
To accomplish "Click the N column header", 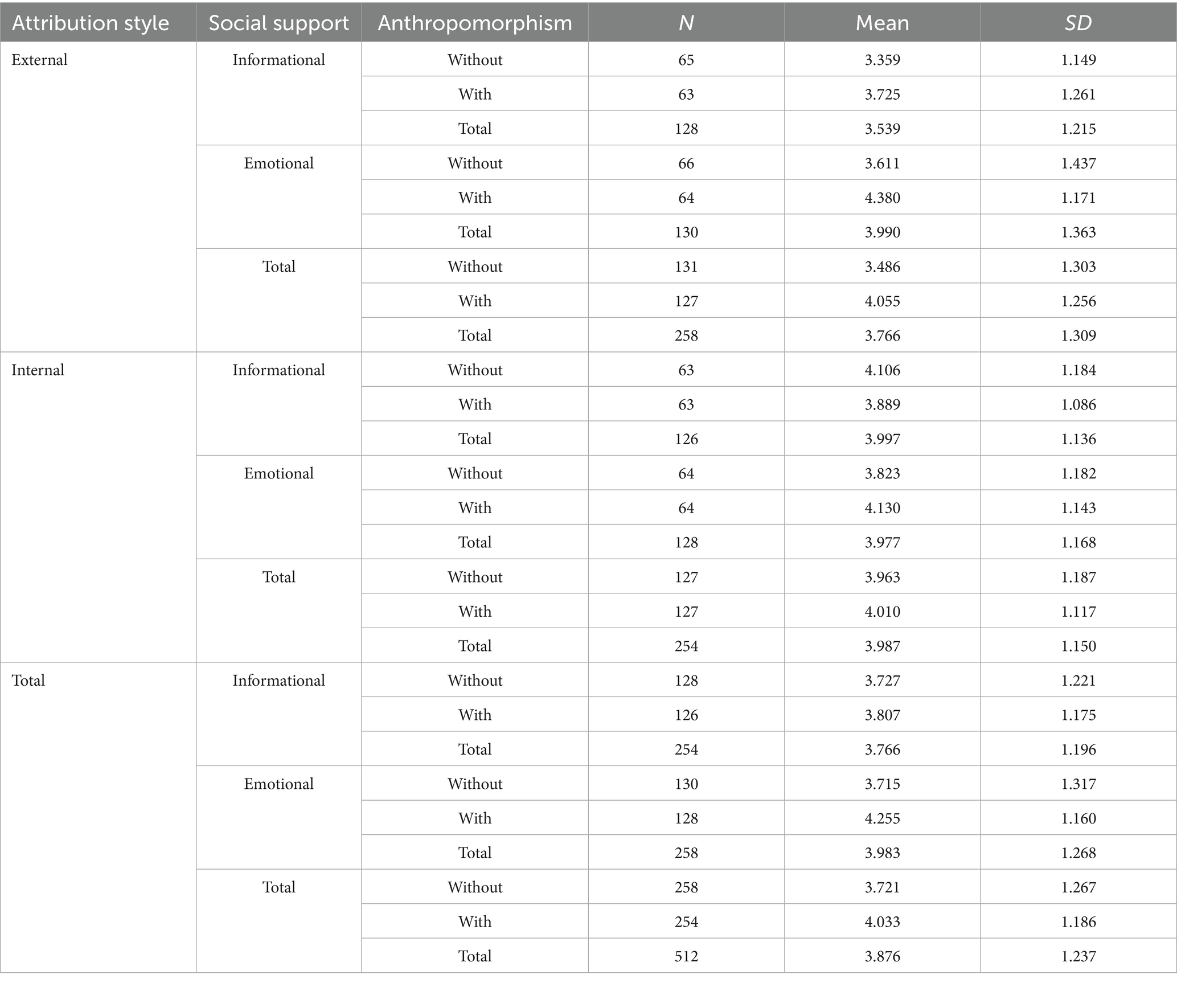I will [x=686, y=23].
